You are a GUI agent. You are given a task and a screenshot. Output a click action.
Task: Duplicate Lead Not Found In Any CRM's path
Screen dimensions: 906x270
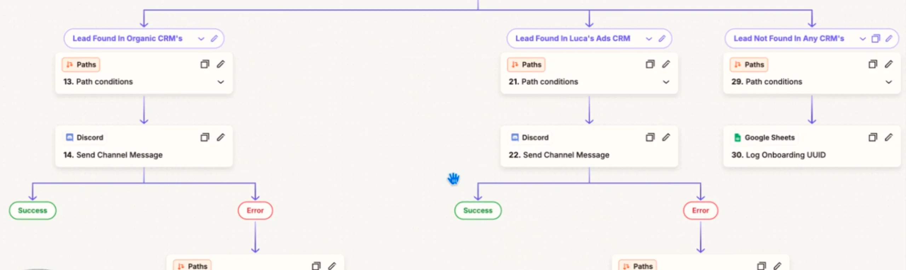[875, 39]
